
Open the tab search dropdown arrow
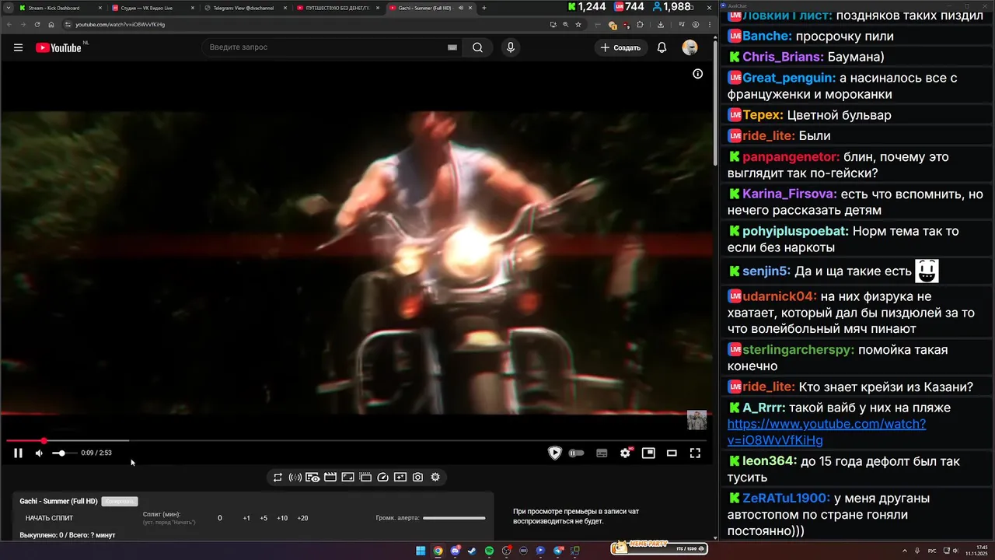coord(7,8)
